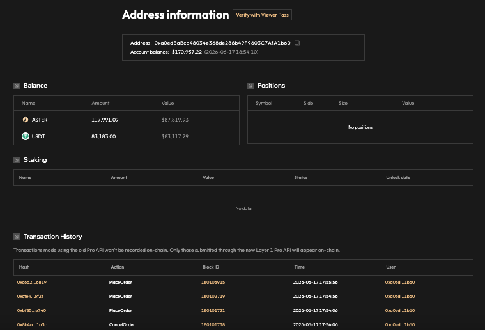Image resolution: width=485 pixels, height=330 pixels.
Task: Click the Staking Unlock date header
Action: [398, 177]
